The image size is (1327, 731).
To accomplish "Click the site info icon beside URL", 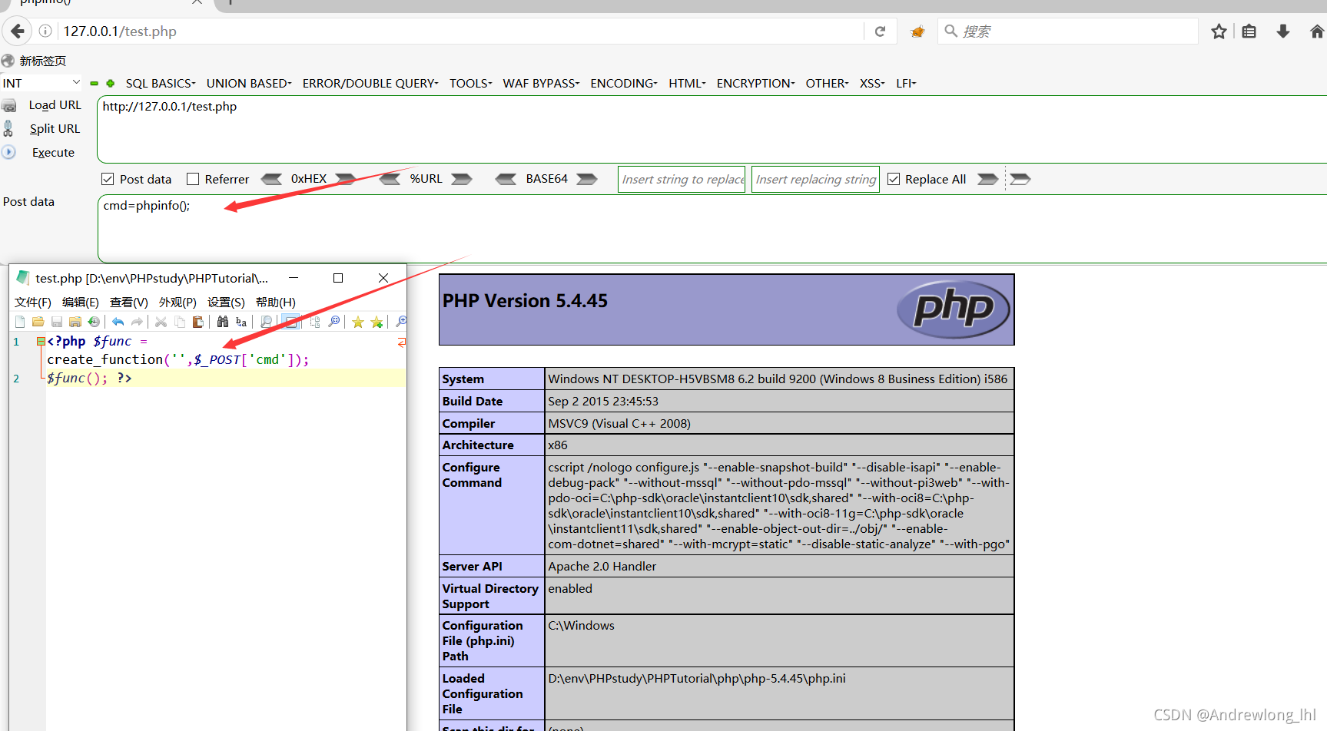I will tap(46, 31).
